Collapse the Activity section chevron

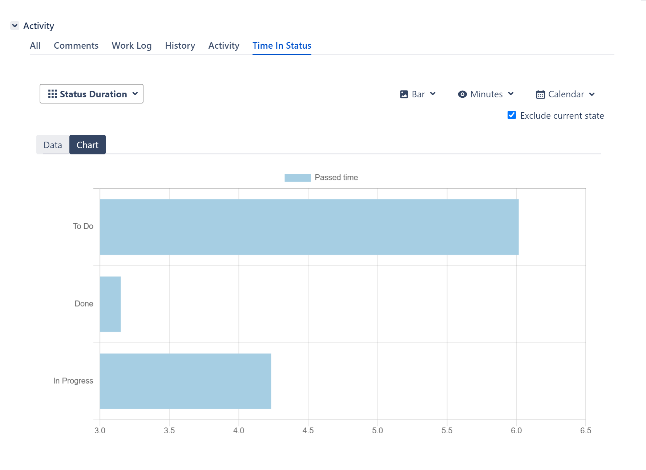tap(15, 26)
